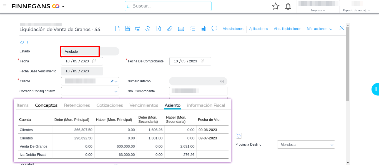Click the 296,692.50 debit amount
The width and height of the screenshot is (379, 165).
(83, 138)
